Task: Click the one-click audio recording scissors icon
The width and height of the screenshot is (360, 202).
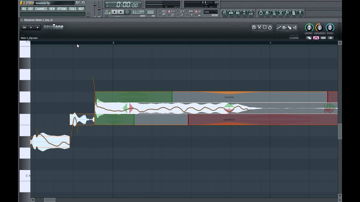Action: tap(280, 13)
